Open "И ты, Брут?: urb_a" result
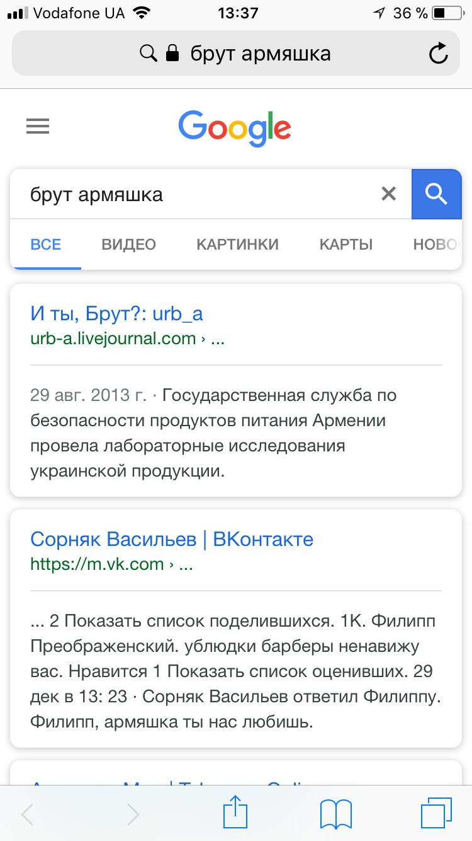This screenshot has width=472, height=841. [x=116, y=313]
